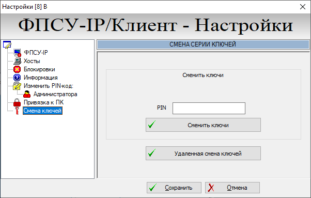The image size is (311, 198).
Task: Open the ФПСУ-IP tree item
Action: pos(36,53)
